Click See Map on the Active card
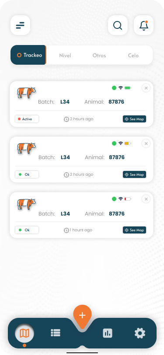This screenshot has height=355, width=164. tap(135, 119)
